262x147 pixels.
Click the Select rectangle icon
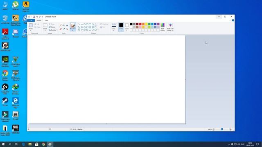coord(45,25)
